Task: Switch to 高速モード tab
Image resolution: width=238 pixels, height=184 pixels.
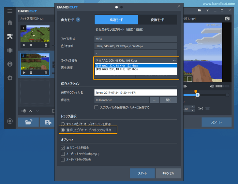Action: [116, 20]
